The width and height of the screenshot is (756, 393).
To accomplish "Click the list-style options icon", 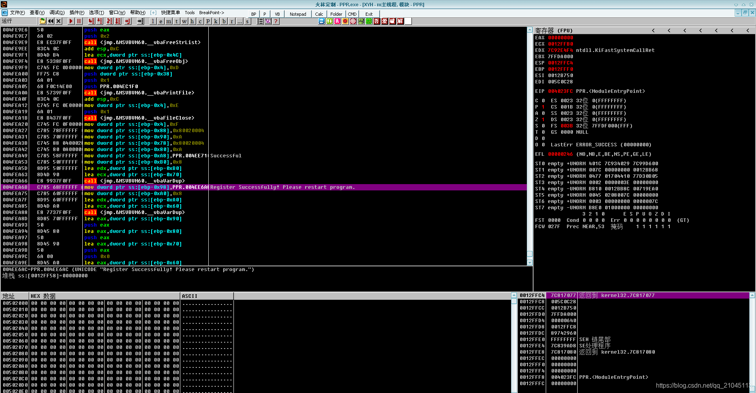I will (260, 21).
